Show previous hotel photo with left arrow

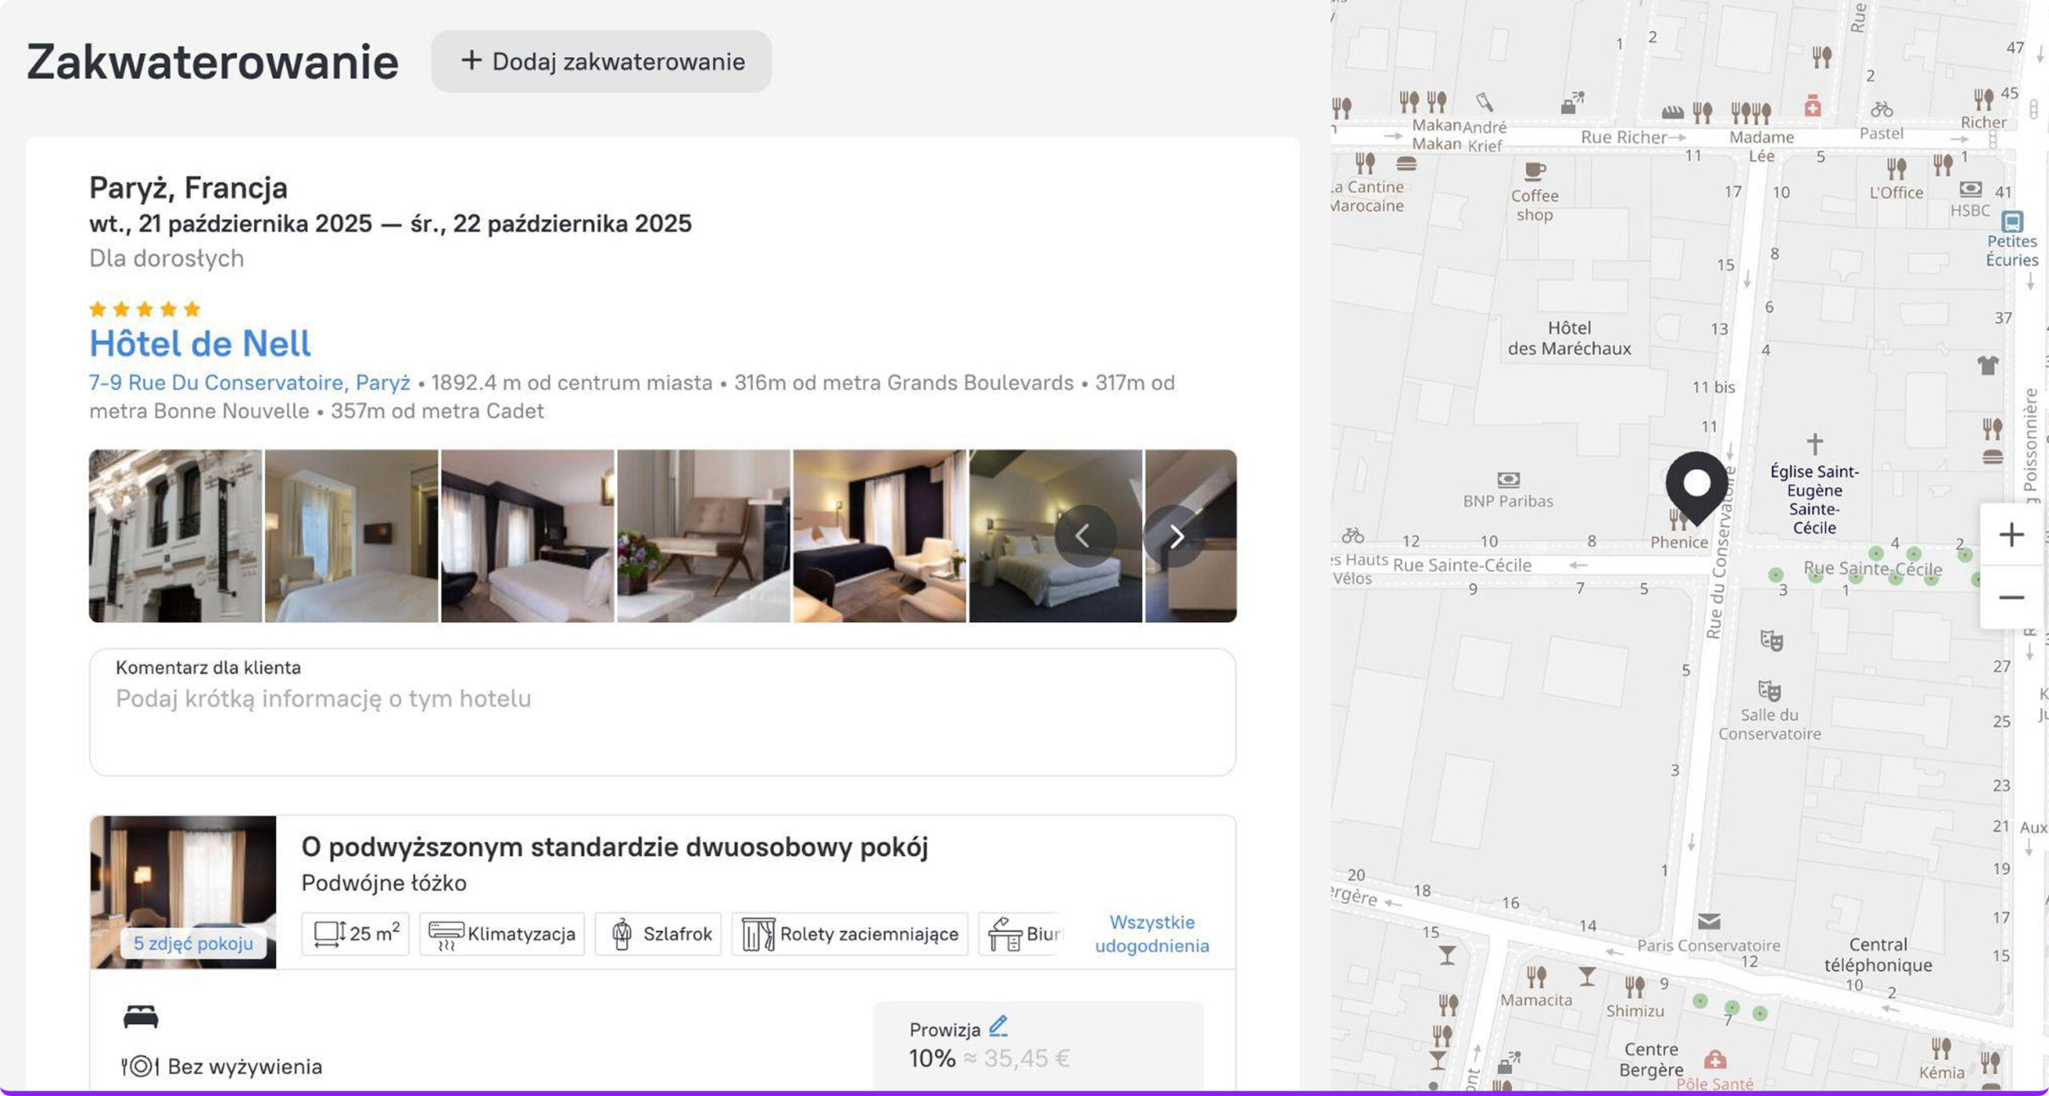[x=1084, y=536]
